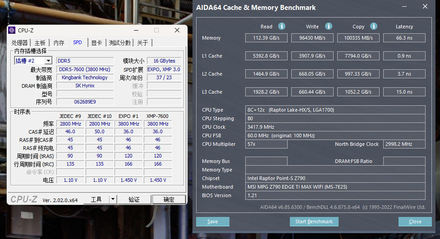Open the 測試分數 tab
Image resolution: width=440 pixels, height=239 pixels.
tap(120, 43)
